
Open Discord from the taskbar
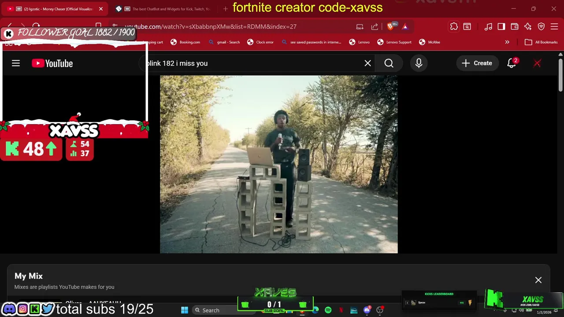click(x=367, y=310)
